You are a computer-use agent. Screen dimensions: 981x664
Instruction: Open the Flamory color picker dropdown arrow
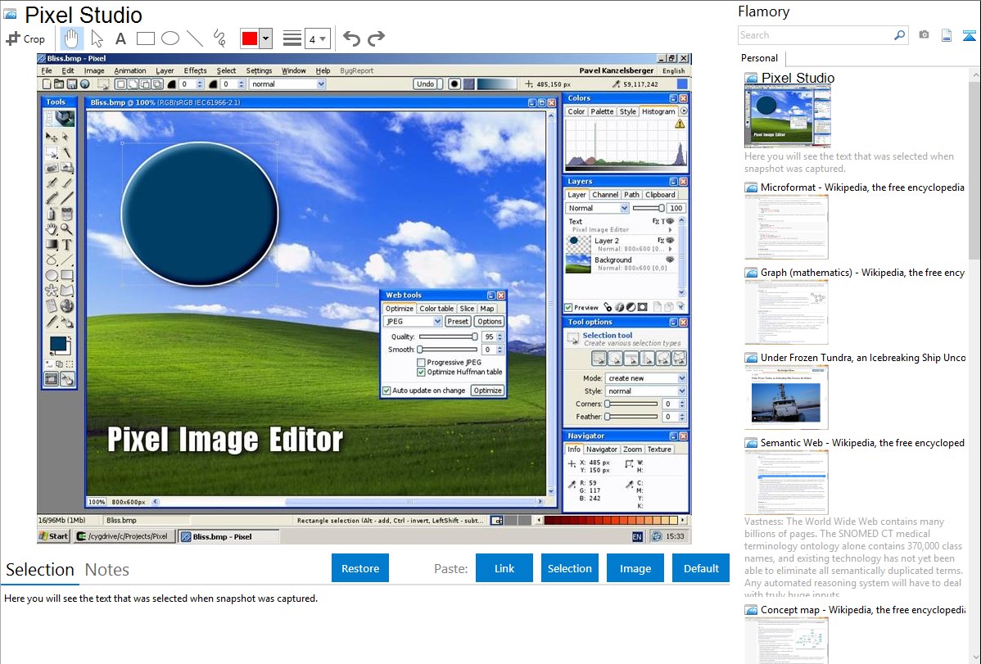click(x=265, y=38)
